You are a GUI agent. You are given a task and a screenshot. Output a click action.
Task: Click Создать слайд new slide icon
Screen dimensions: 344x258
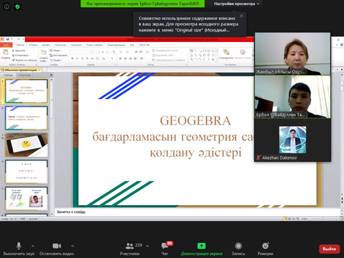43,56
